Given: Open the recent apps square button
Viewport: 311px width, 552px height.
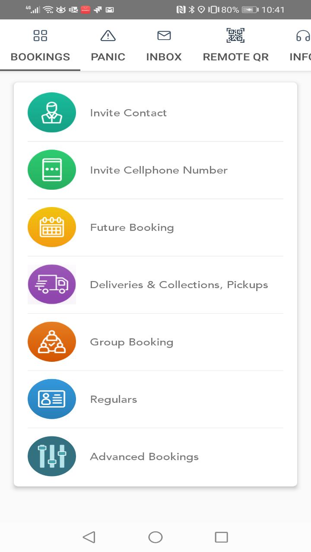Looking at the screenshot, I should coord(221,537).
